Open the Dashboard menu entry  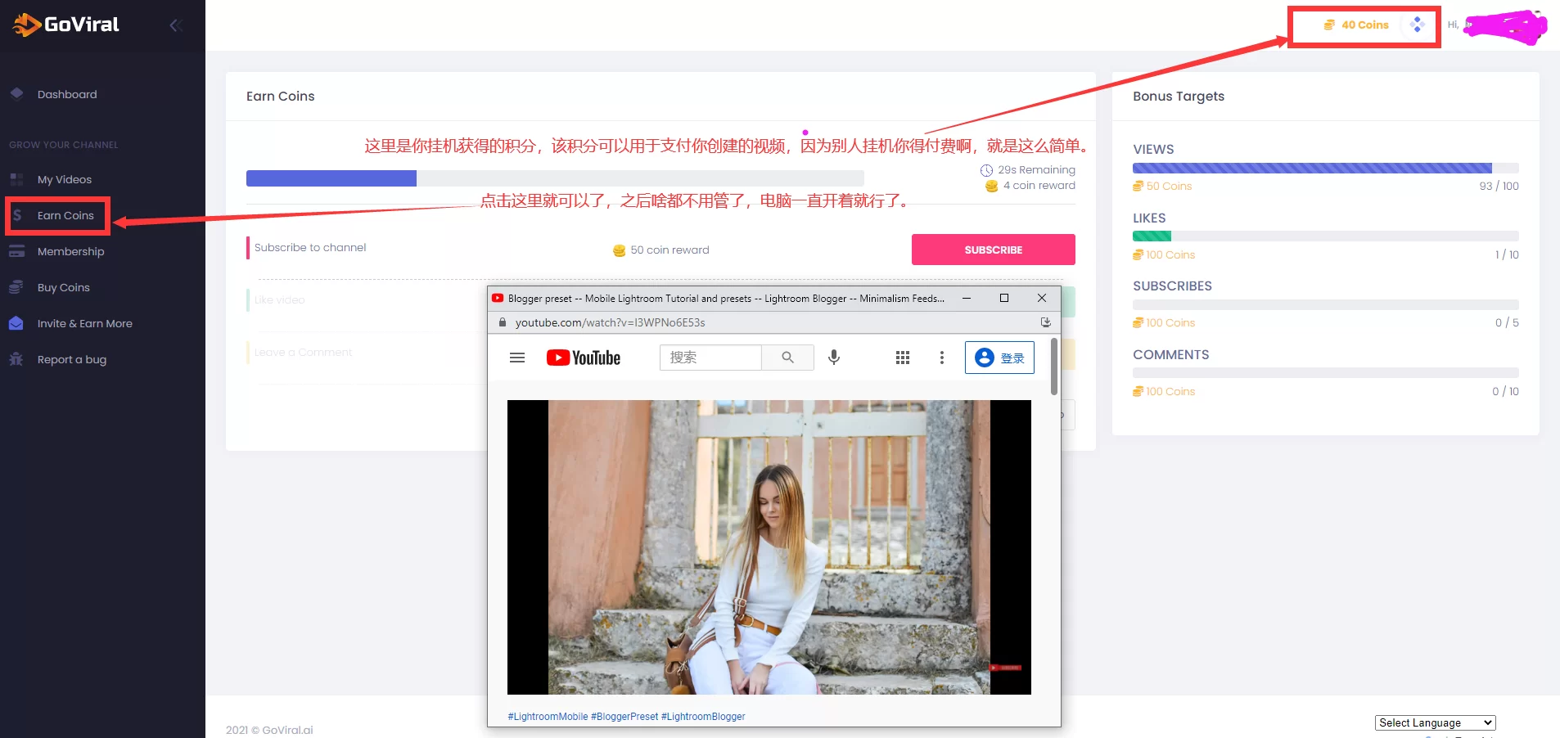coord(67,94)
